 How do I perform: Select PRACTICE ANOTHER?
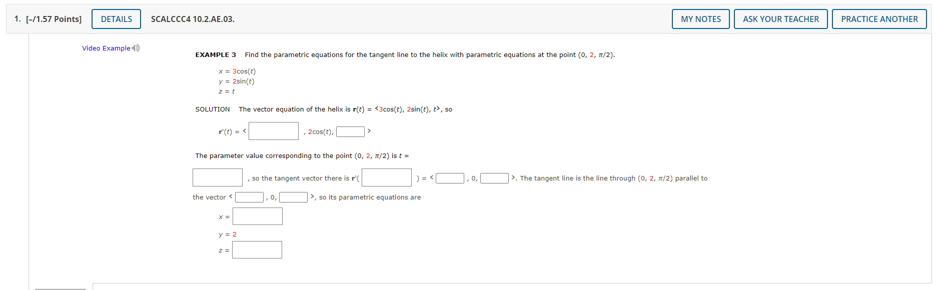879,18
